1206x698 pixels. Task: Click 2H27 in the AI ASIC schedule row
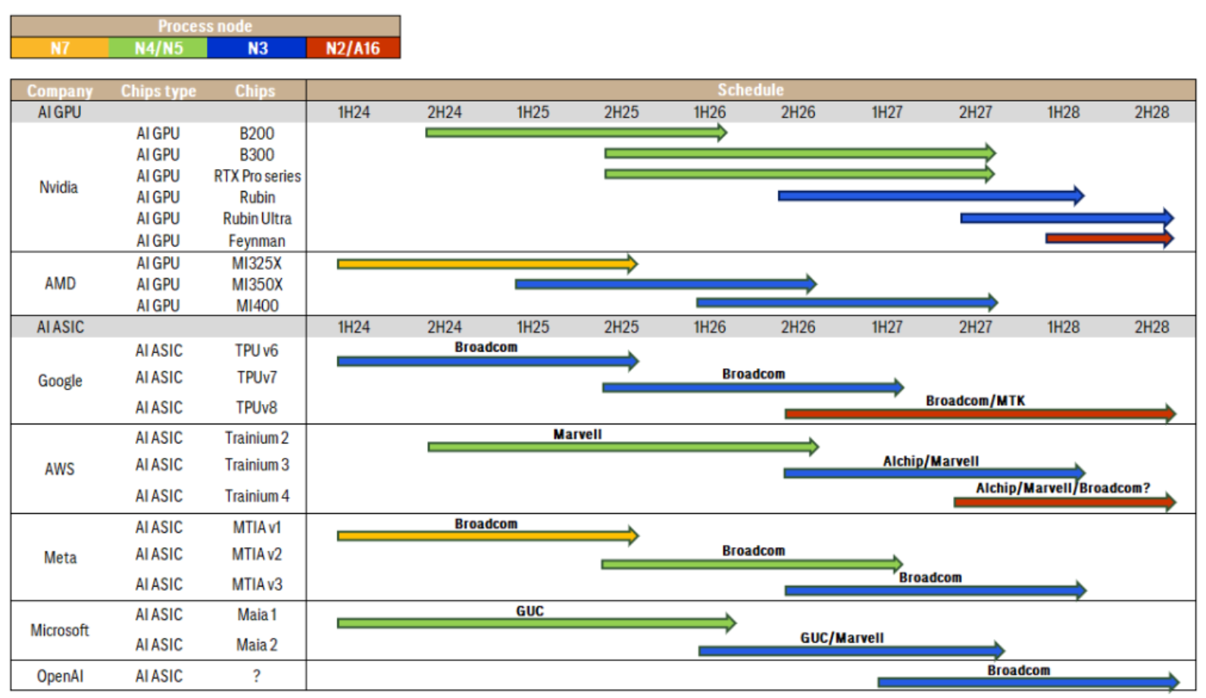pyautogui.click(x=975, y=327)
